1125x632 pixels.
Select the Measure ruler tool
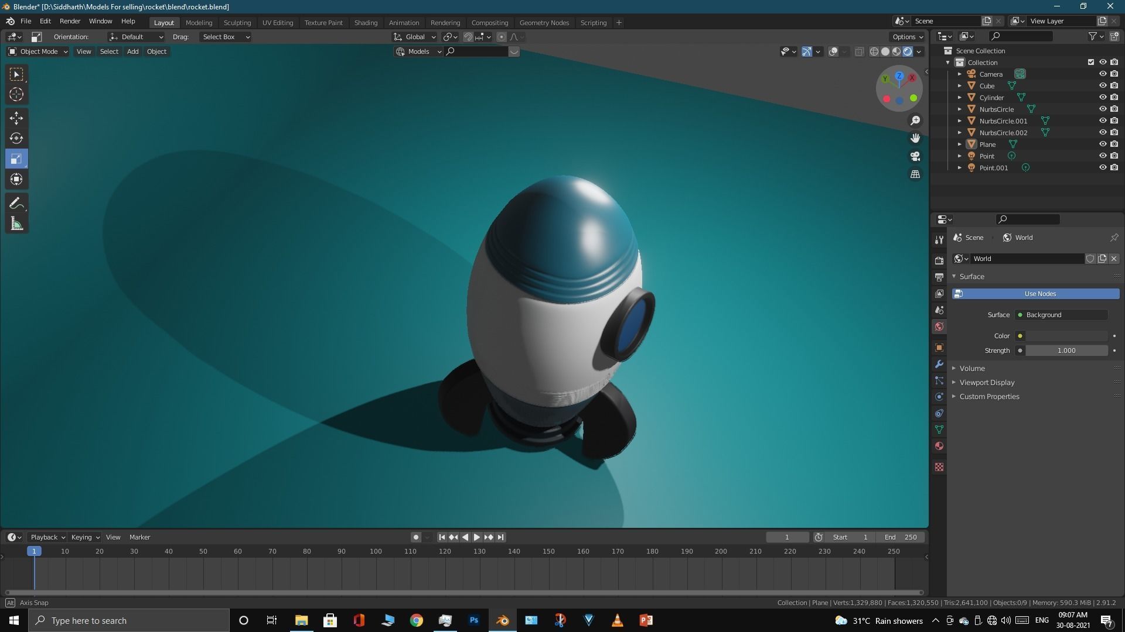point(16,224)
